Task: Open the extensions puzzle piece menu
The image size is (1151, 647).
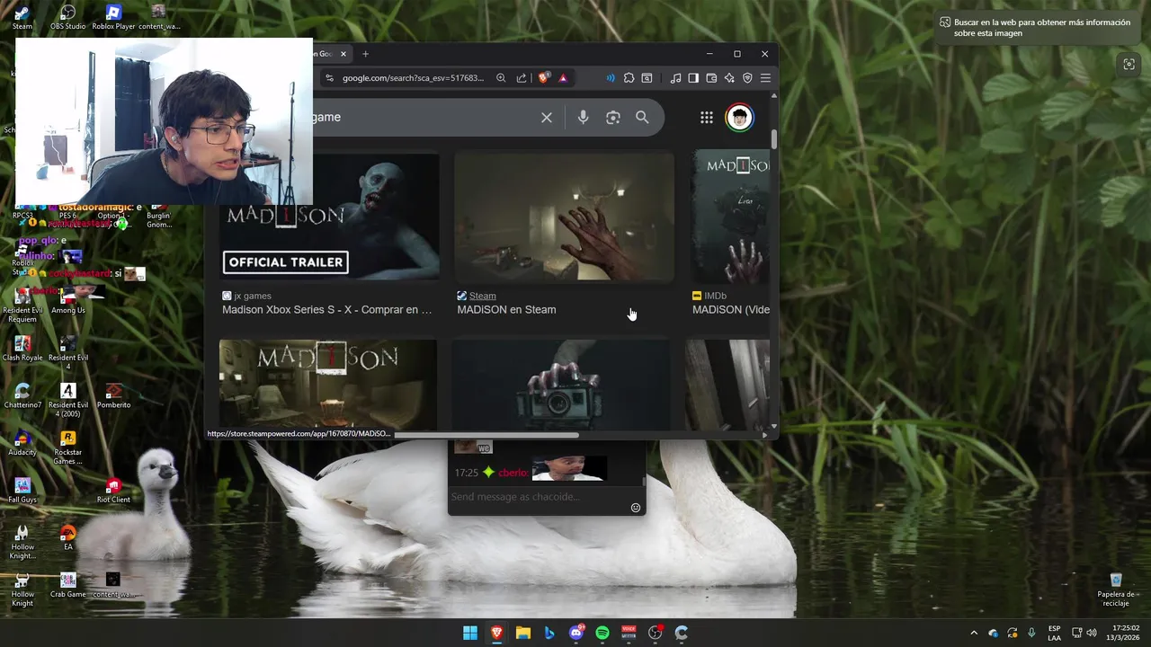Action: (x=629, y=78)
